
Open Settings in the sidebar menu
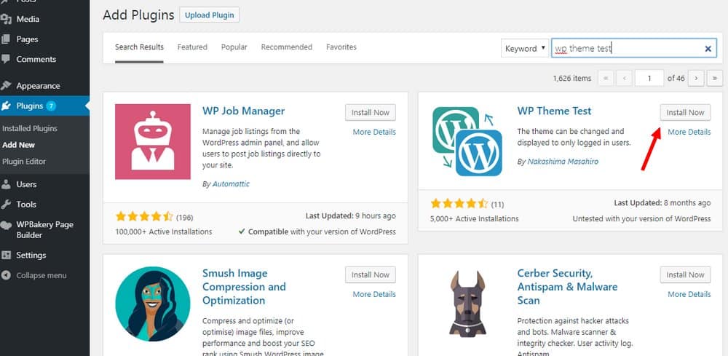[31, 256]
